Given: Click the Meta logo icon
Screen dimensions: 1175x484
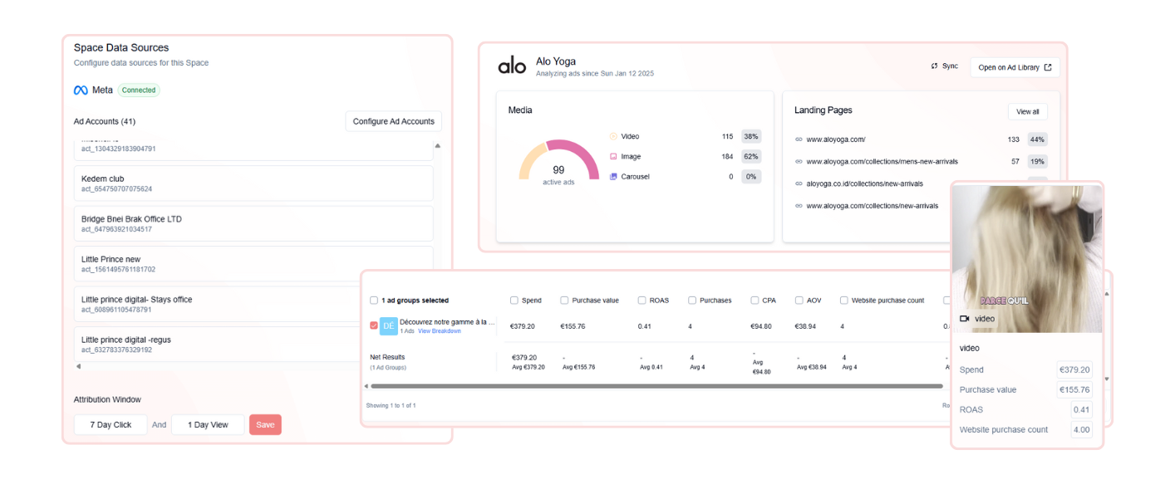Looking at the screenshot, I should point(81,90).
